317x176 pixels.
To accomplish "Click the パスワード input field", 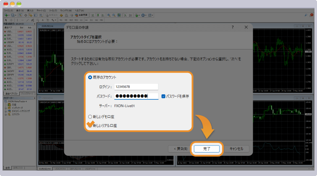I will coord(136,96).
